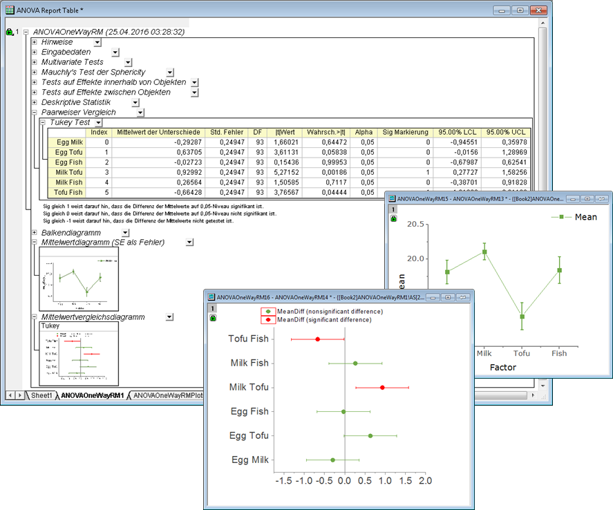Open the Hinweise dropdown arrow menu
The width and height of the screenshot is (613, 510).
tap(97, 42)
